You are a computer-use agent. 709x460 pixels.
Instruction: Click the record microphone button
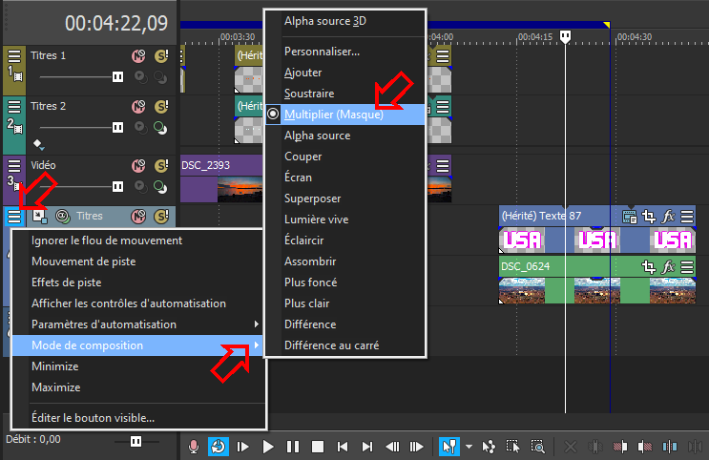tap(194, 447)
